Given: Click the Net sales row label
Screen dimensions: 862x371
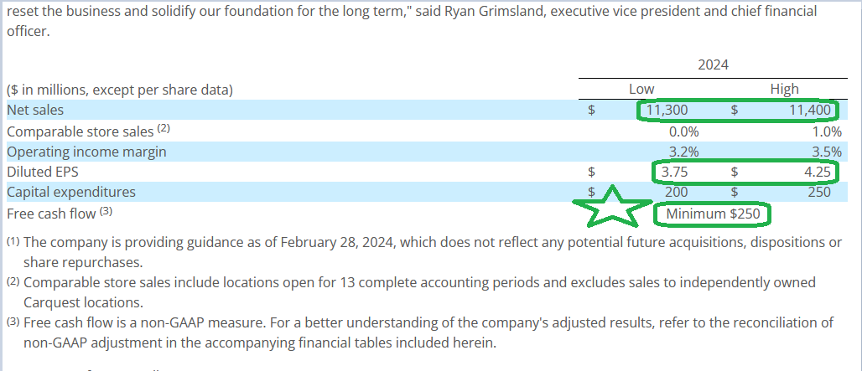Looking at the screenshot, I should coord(35,111).
